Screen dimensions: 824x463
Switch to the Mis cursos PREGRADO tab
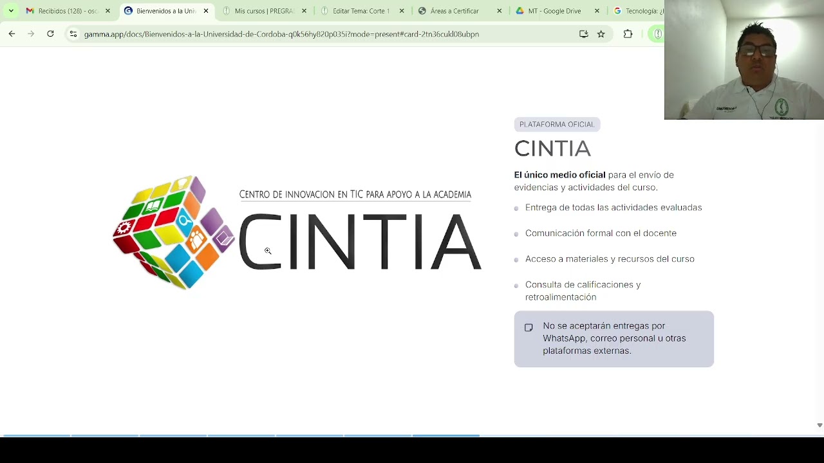tap(264, 11)
